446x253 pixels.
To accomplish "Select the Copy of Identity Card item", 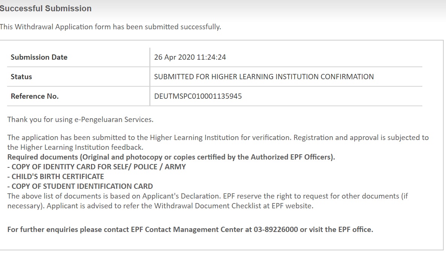I will coord(97,167).
